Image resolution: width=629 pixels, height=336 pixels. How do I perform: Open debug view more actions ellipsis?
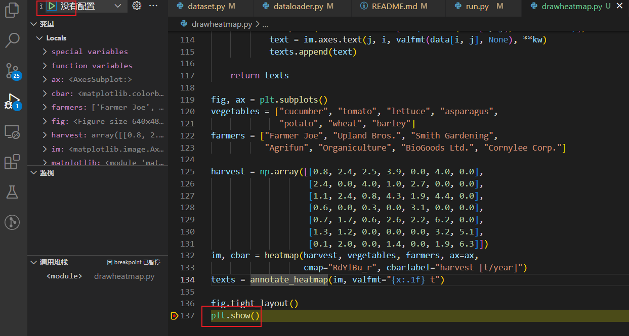pos(153,6)
